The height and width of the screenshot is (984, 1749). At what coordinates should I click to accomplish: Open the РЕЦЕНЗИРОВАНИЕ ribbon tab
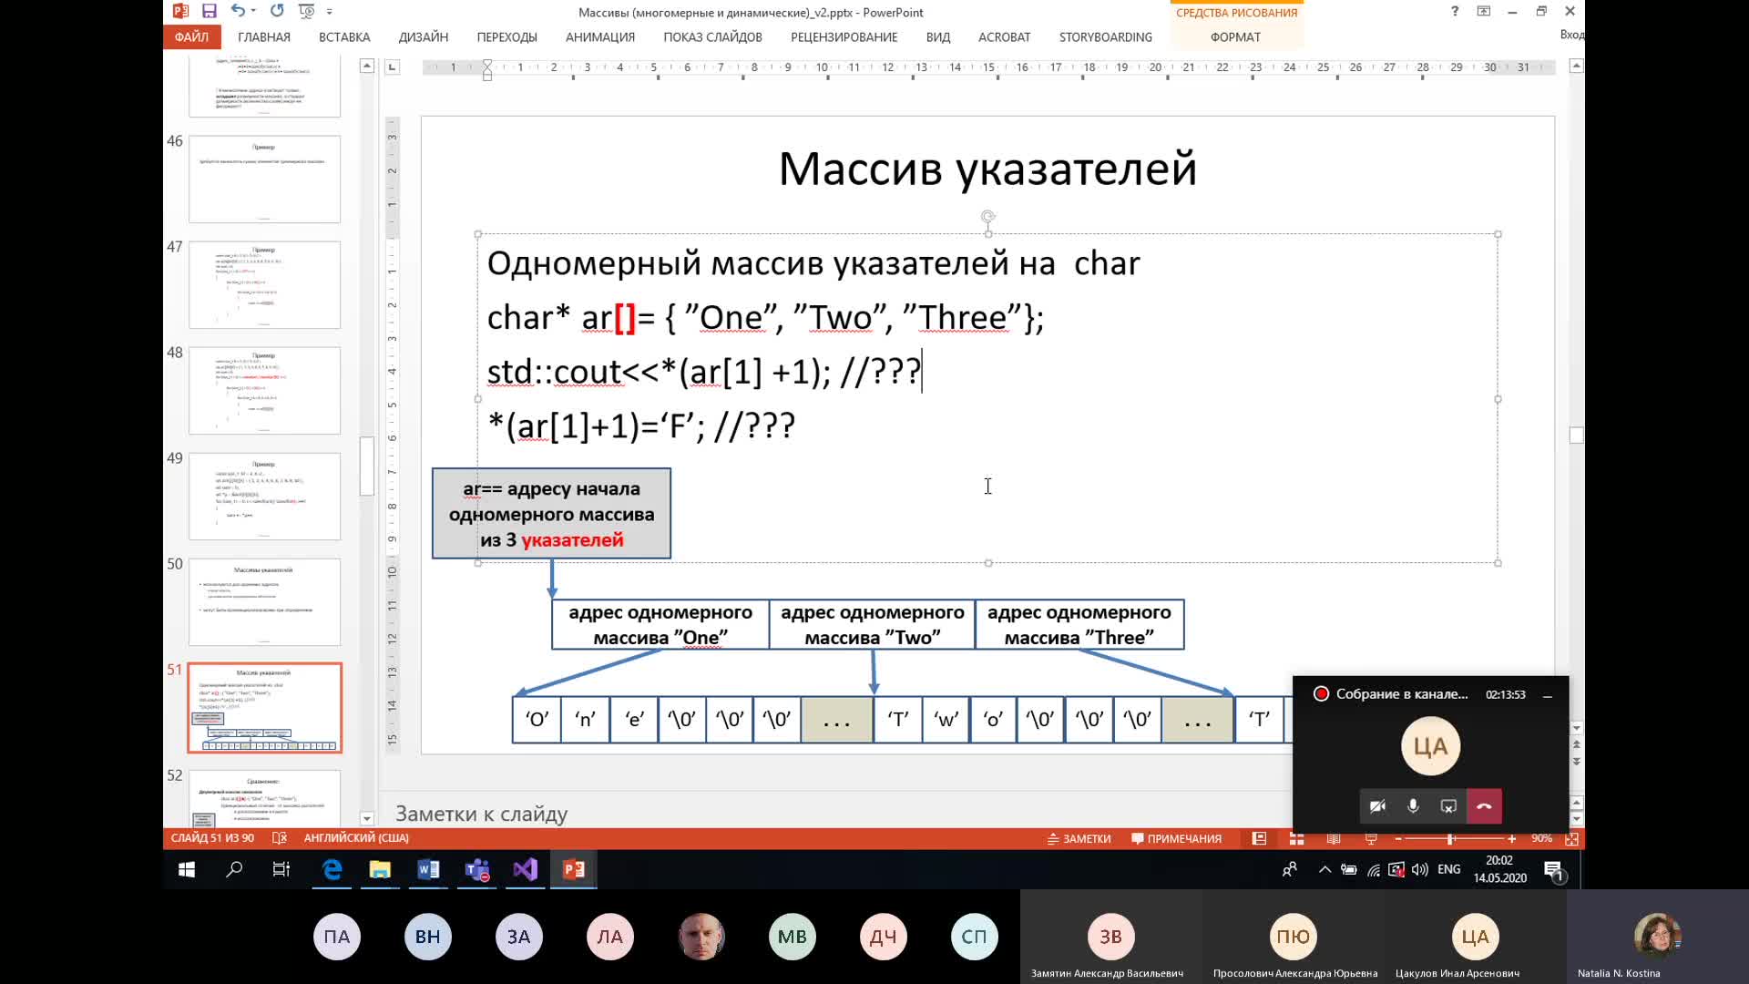(844, 36)
